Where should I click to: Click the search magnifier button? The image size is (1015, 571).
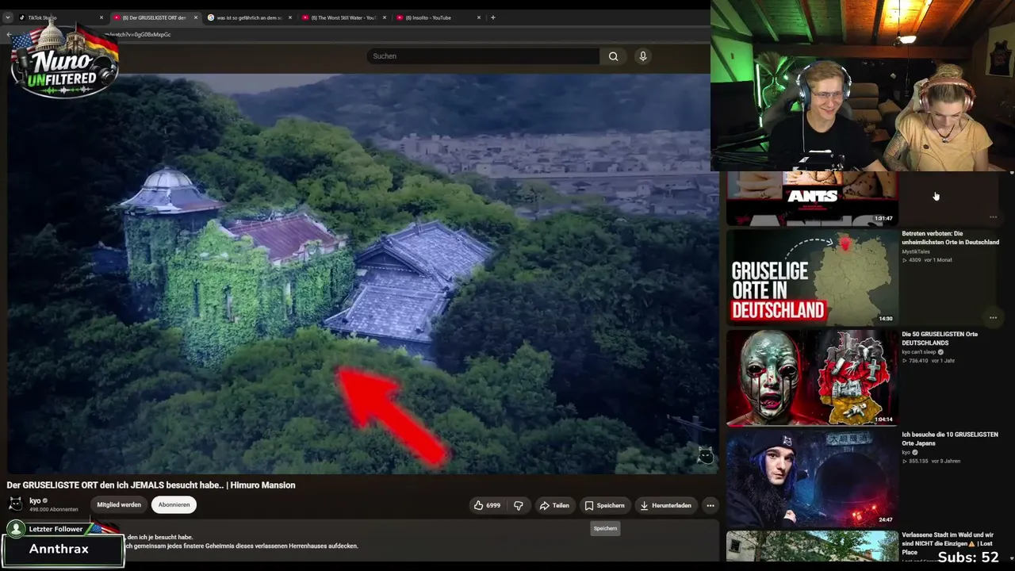point(613,56)
